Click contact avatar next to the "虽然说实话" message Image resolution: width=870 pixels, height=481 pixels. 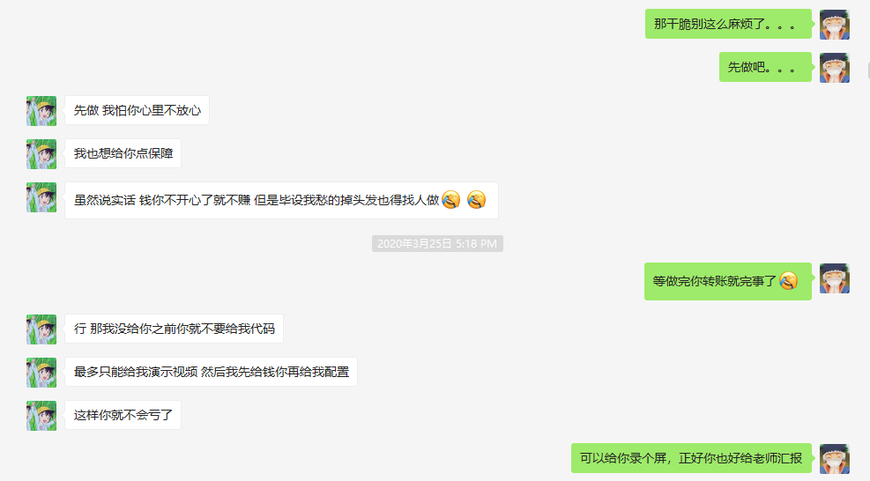coord(41,197)
